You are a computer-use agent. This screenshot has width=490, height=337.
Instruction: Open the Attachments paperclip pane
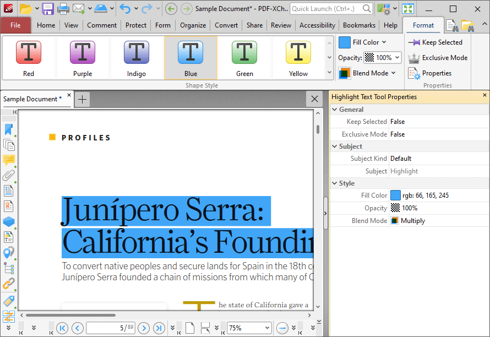[x=9, y=175]
